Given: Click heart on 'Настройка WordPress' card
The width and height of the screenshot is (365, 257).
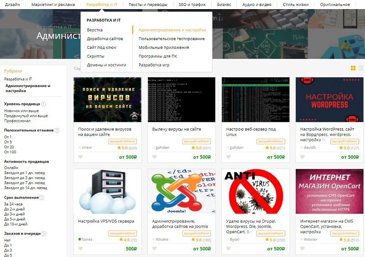Looking at the screenshot, I should (302, 157).
